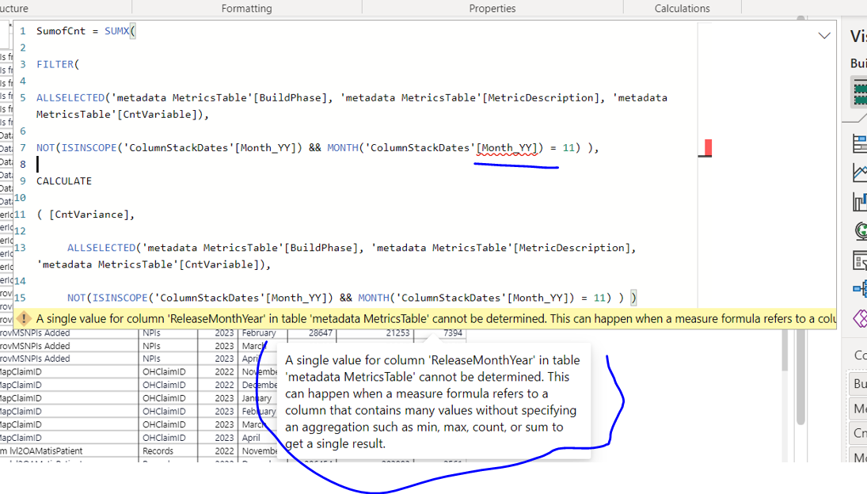Click the SUMX function on line 1
This screenshot has height=494, width=867.
tap(116, 31)
